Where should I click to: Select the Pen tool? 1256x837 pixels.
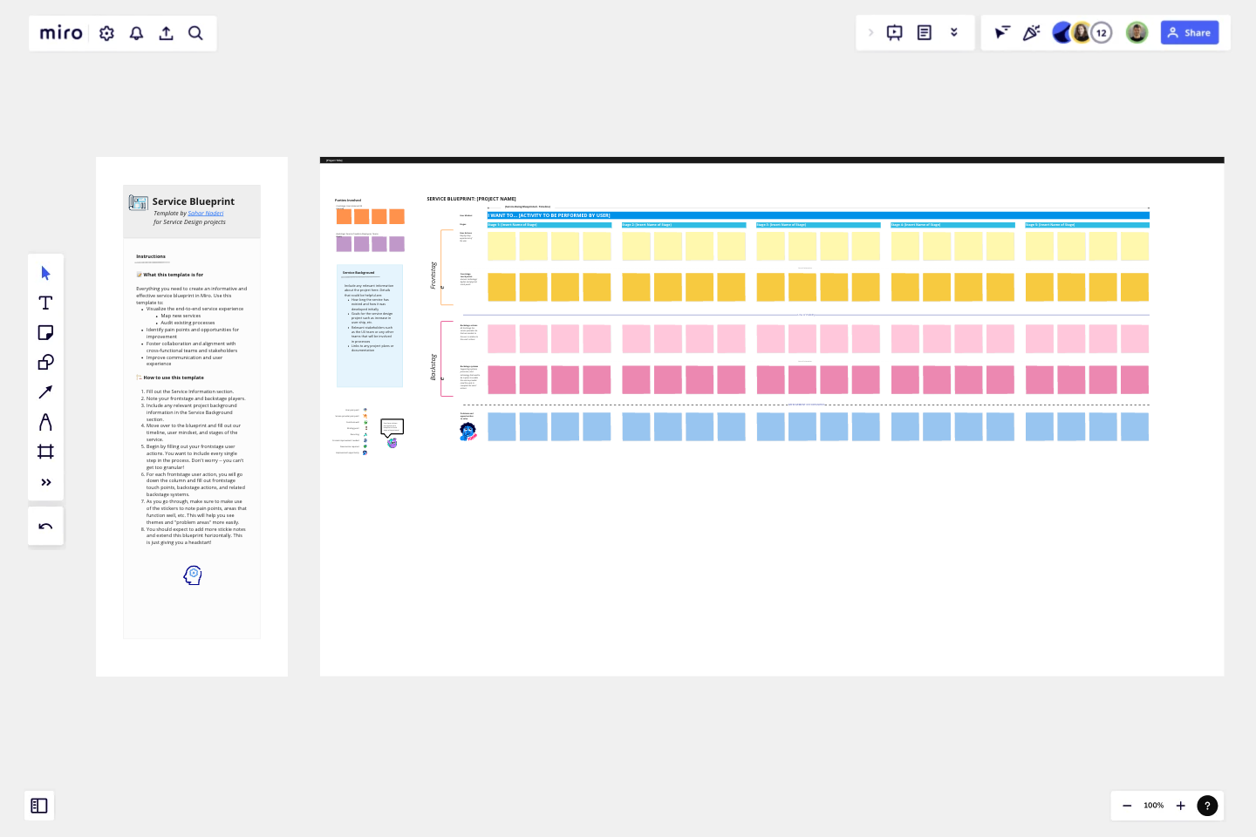click(45, 421)
